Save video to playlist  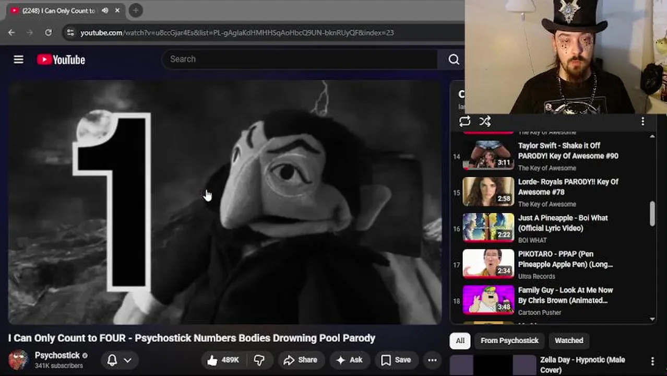pyautogui.click(x=396, y=360)
